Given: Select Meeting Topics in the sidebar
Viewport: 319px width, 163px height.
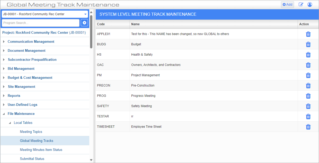Looking at the screenshot, I should 31,132.
